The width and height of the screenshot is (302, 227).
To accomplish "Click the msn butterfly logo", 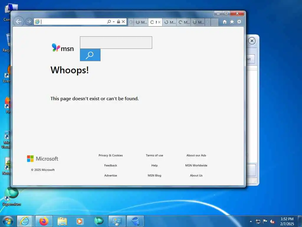I will [63, 48].
